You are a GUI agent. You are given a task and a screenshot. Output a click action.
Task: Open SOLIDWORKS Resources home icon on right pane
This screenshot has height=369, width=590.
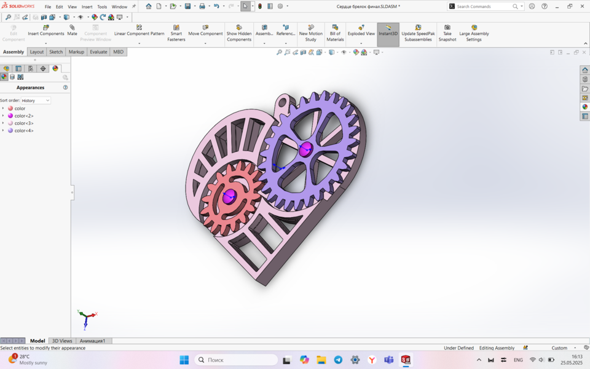(584, 70)
